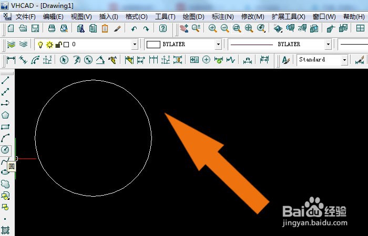This screenshot has width=368, height=236.
Task: Expand the layer dropdown list
Action: (x=135, y=44)
